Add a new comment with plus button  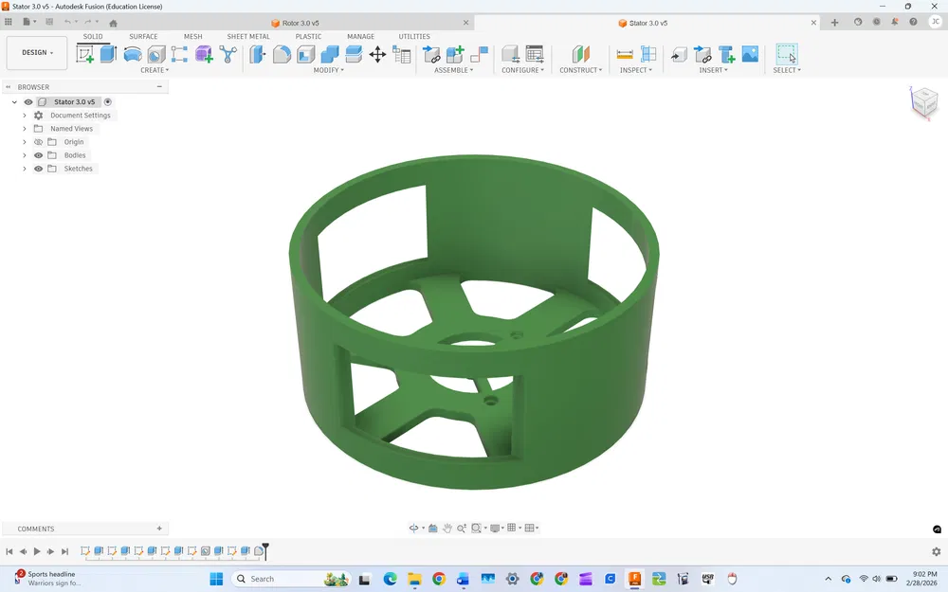pyautogui.click(x=159, y=529)
